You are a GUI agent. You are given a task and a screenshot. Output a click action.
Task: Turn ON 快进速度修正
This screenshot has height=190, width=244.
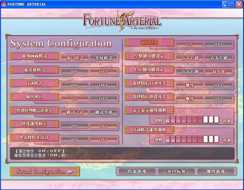tap(75, 126)
